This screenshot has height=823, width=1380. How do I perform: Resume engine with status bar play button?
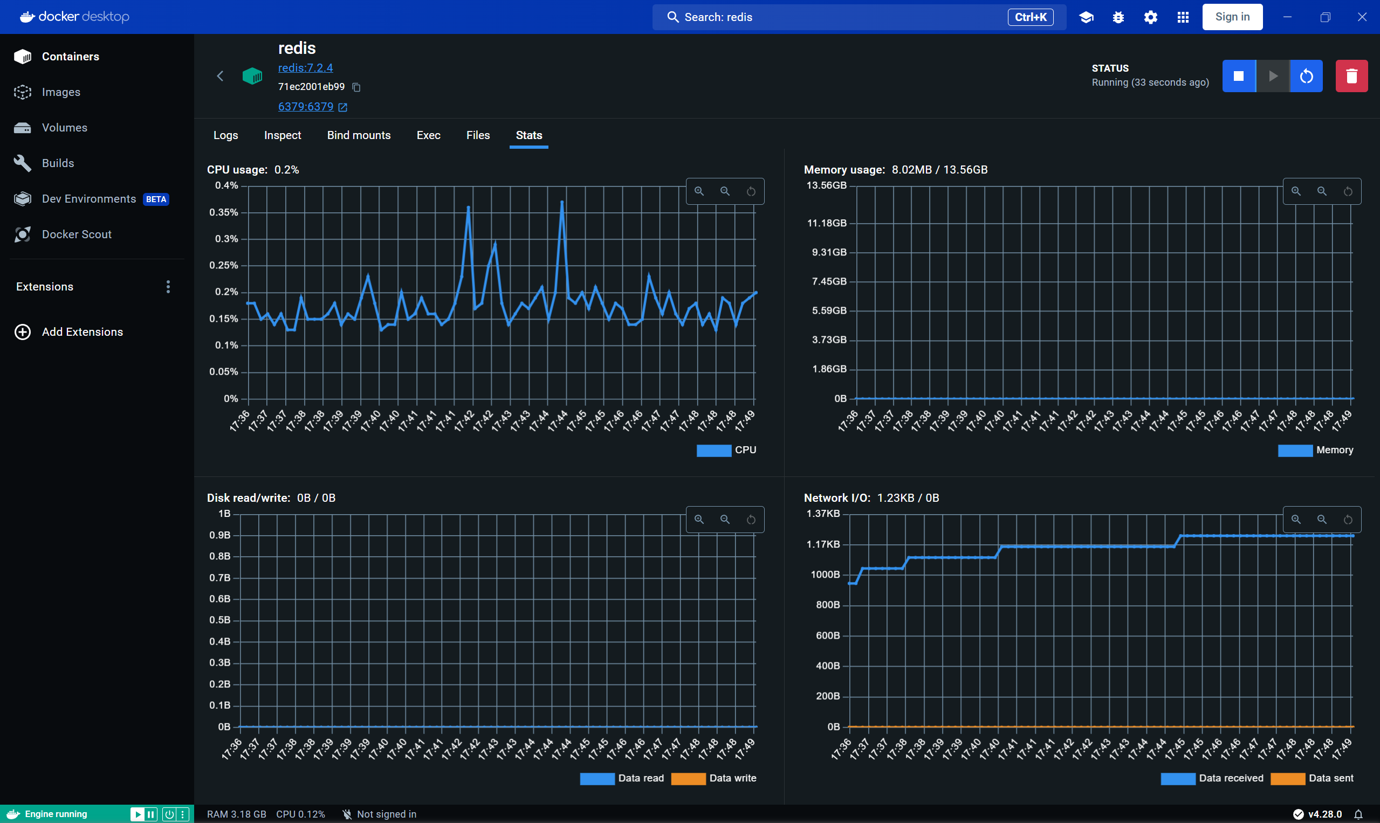[x=136, y=815]
